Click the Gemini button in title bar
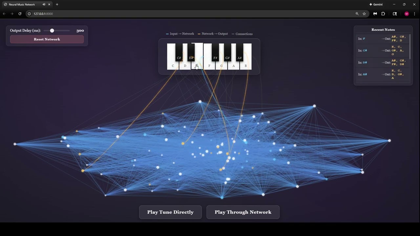420x236 pixels. [x=376, y=5]
